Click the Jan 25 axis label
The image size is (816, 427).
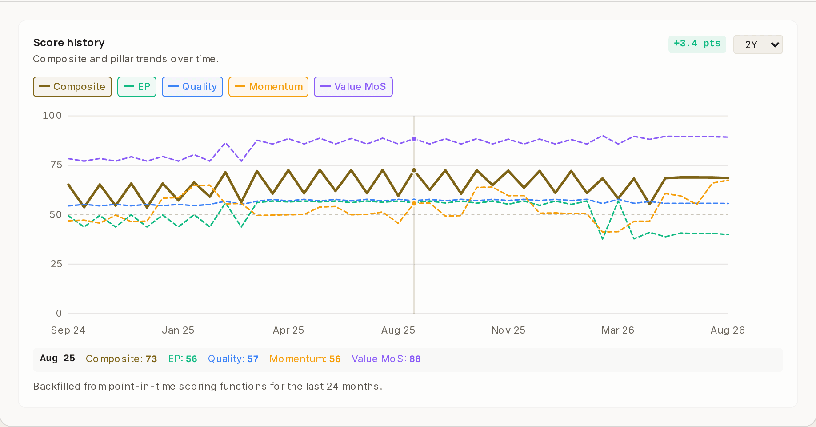coord(178,330)
